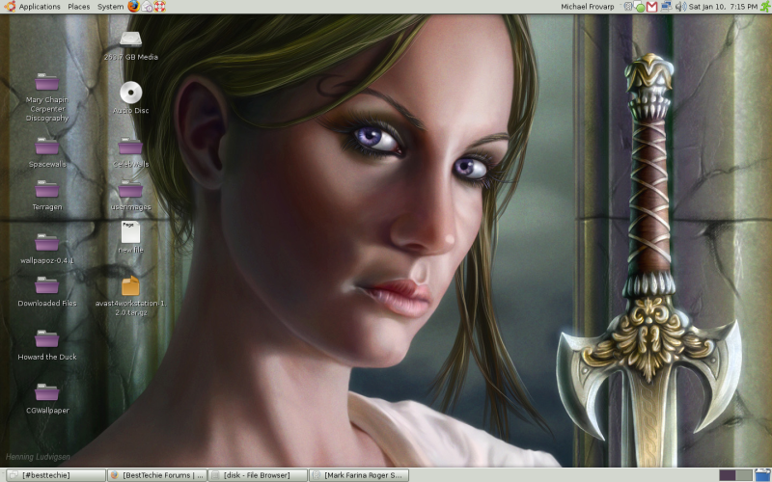The height and width of the screenshot is (482, 772).
Task: Open the clock showing Sat Jan 10
Action: pyautogui.click(x=723, y=7)
